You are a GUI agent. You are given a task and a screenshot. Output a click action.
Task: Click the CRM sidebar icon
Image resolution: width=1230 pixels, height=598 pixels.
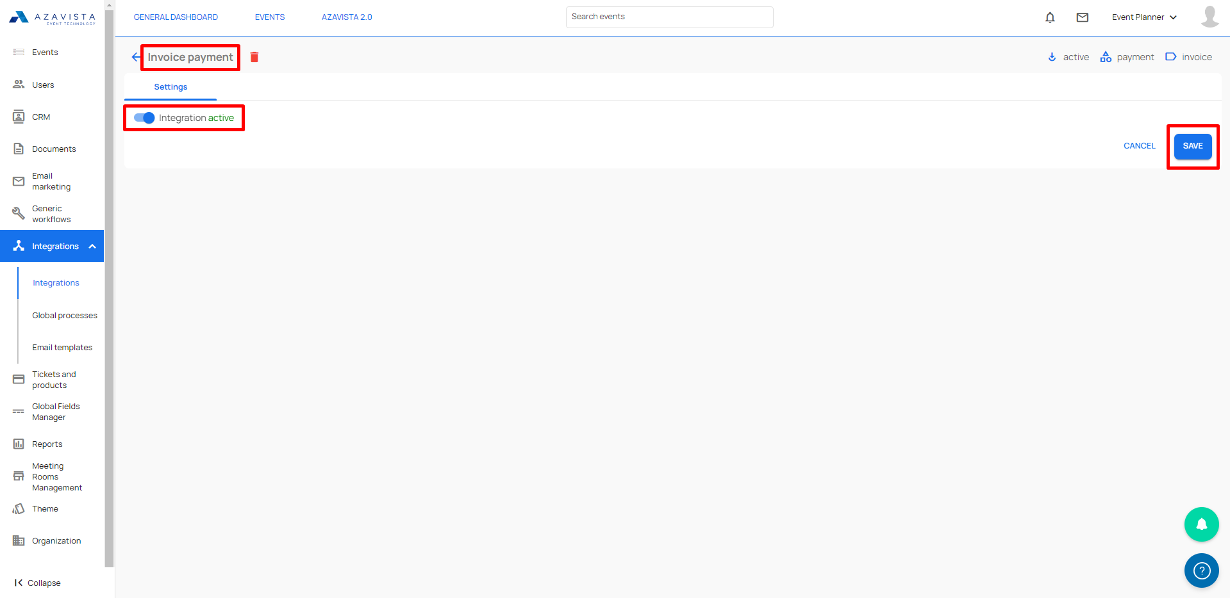click(19, 117)
